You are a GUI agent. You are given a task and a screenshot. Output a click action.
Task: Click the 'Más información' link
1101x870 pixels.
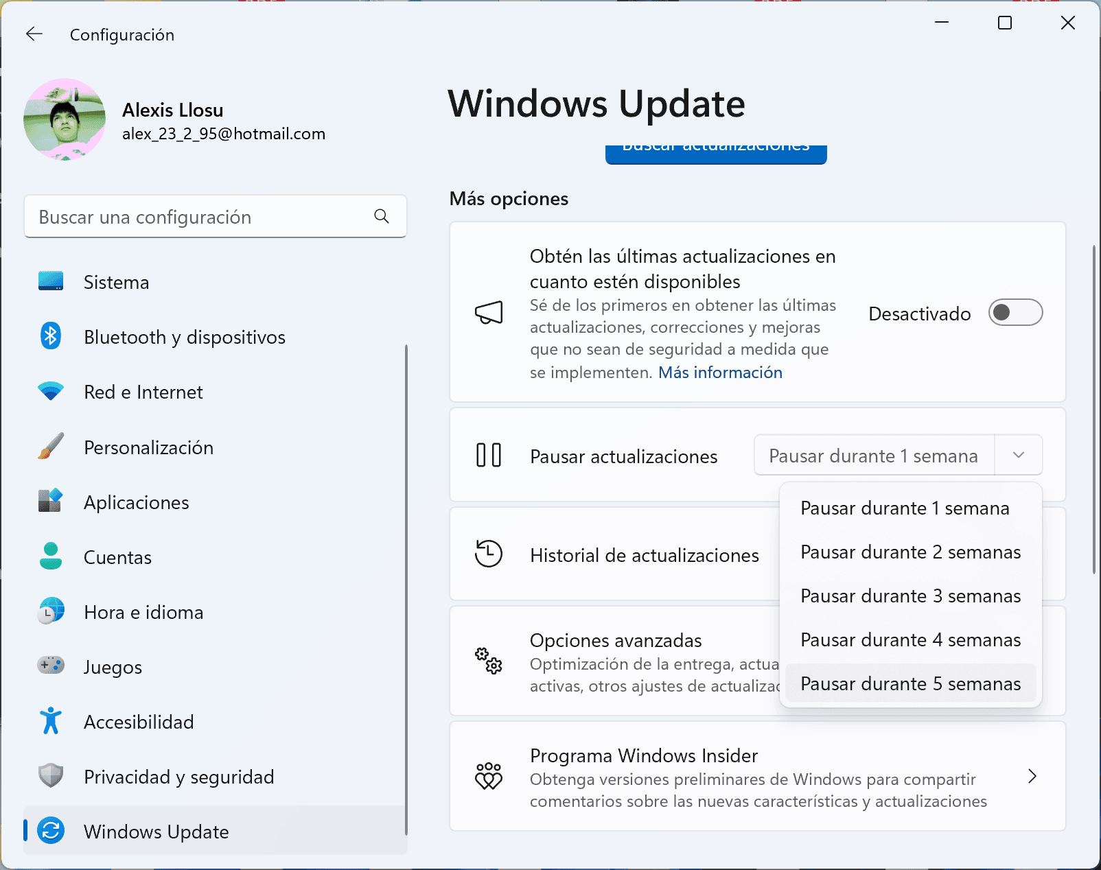[719, 372]
